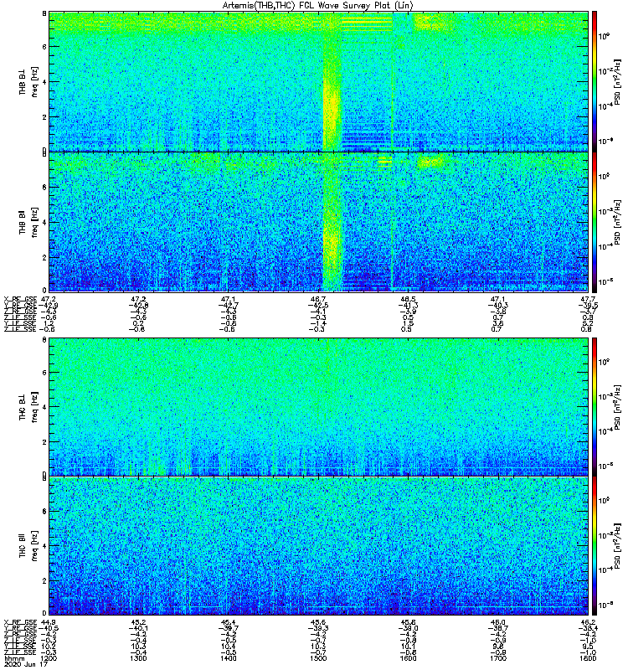Click the THC X_RE_GSE value '46.2'

tap(589, 622)
